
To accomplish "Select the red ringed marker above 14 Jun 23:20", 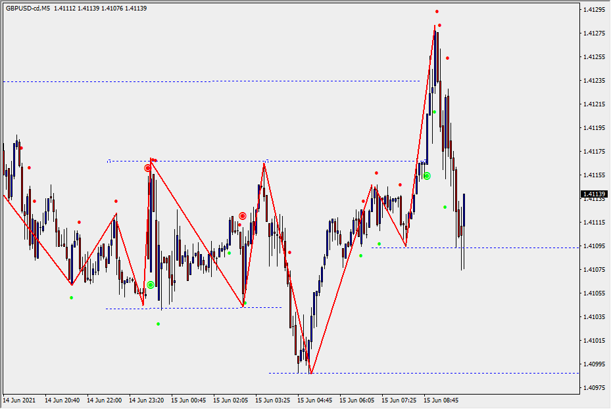I will coord(148,168).
